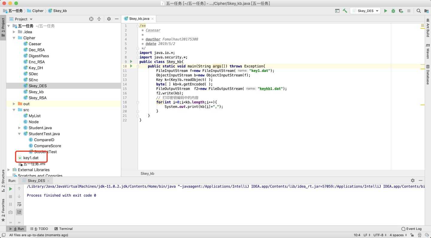Toggle scroll to end in Run console
The image size is (431, 238).
point(19,212)
